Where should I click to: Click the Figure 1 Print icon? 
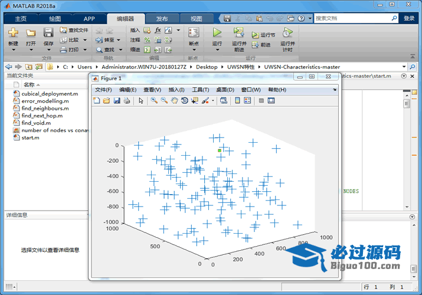(x=127, y=100)
